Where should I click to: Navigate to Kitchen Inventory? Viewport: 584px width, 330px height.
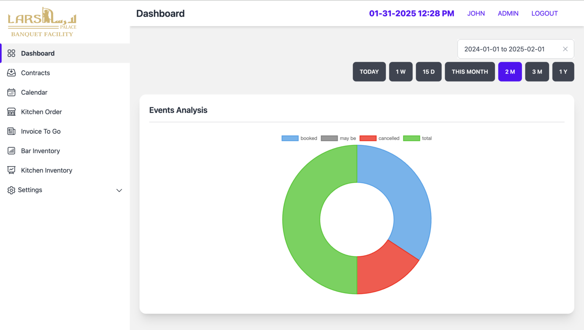point(65,170)
